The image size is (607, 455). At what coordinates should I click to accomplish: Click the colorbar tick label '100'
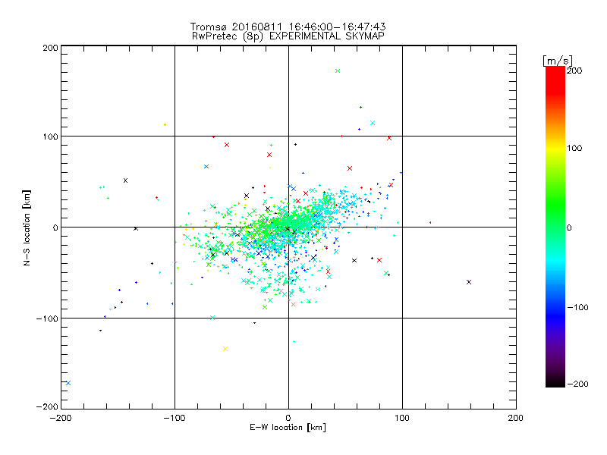574,148
